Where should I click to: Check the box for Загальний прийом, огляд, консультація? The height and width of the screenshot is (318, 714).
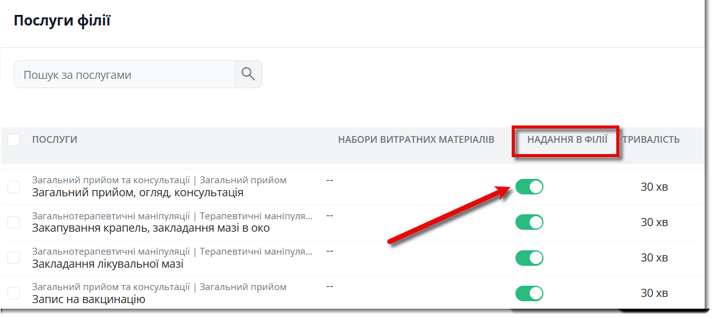14,187
